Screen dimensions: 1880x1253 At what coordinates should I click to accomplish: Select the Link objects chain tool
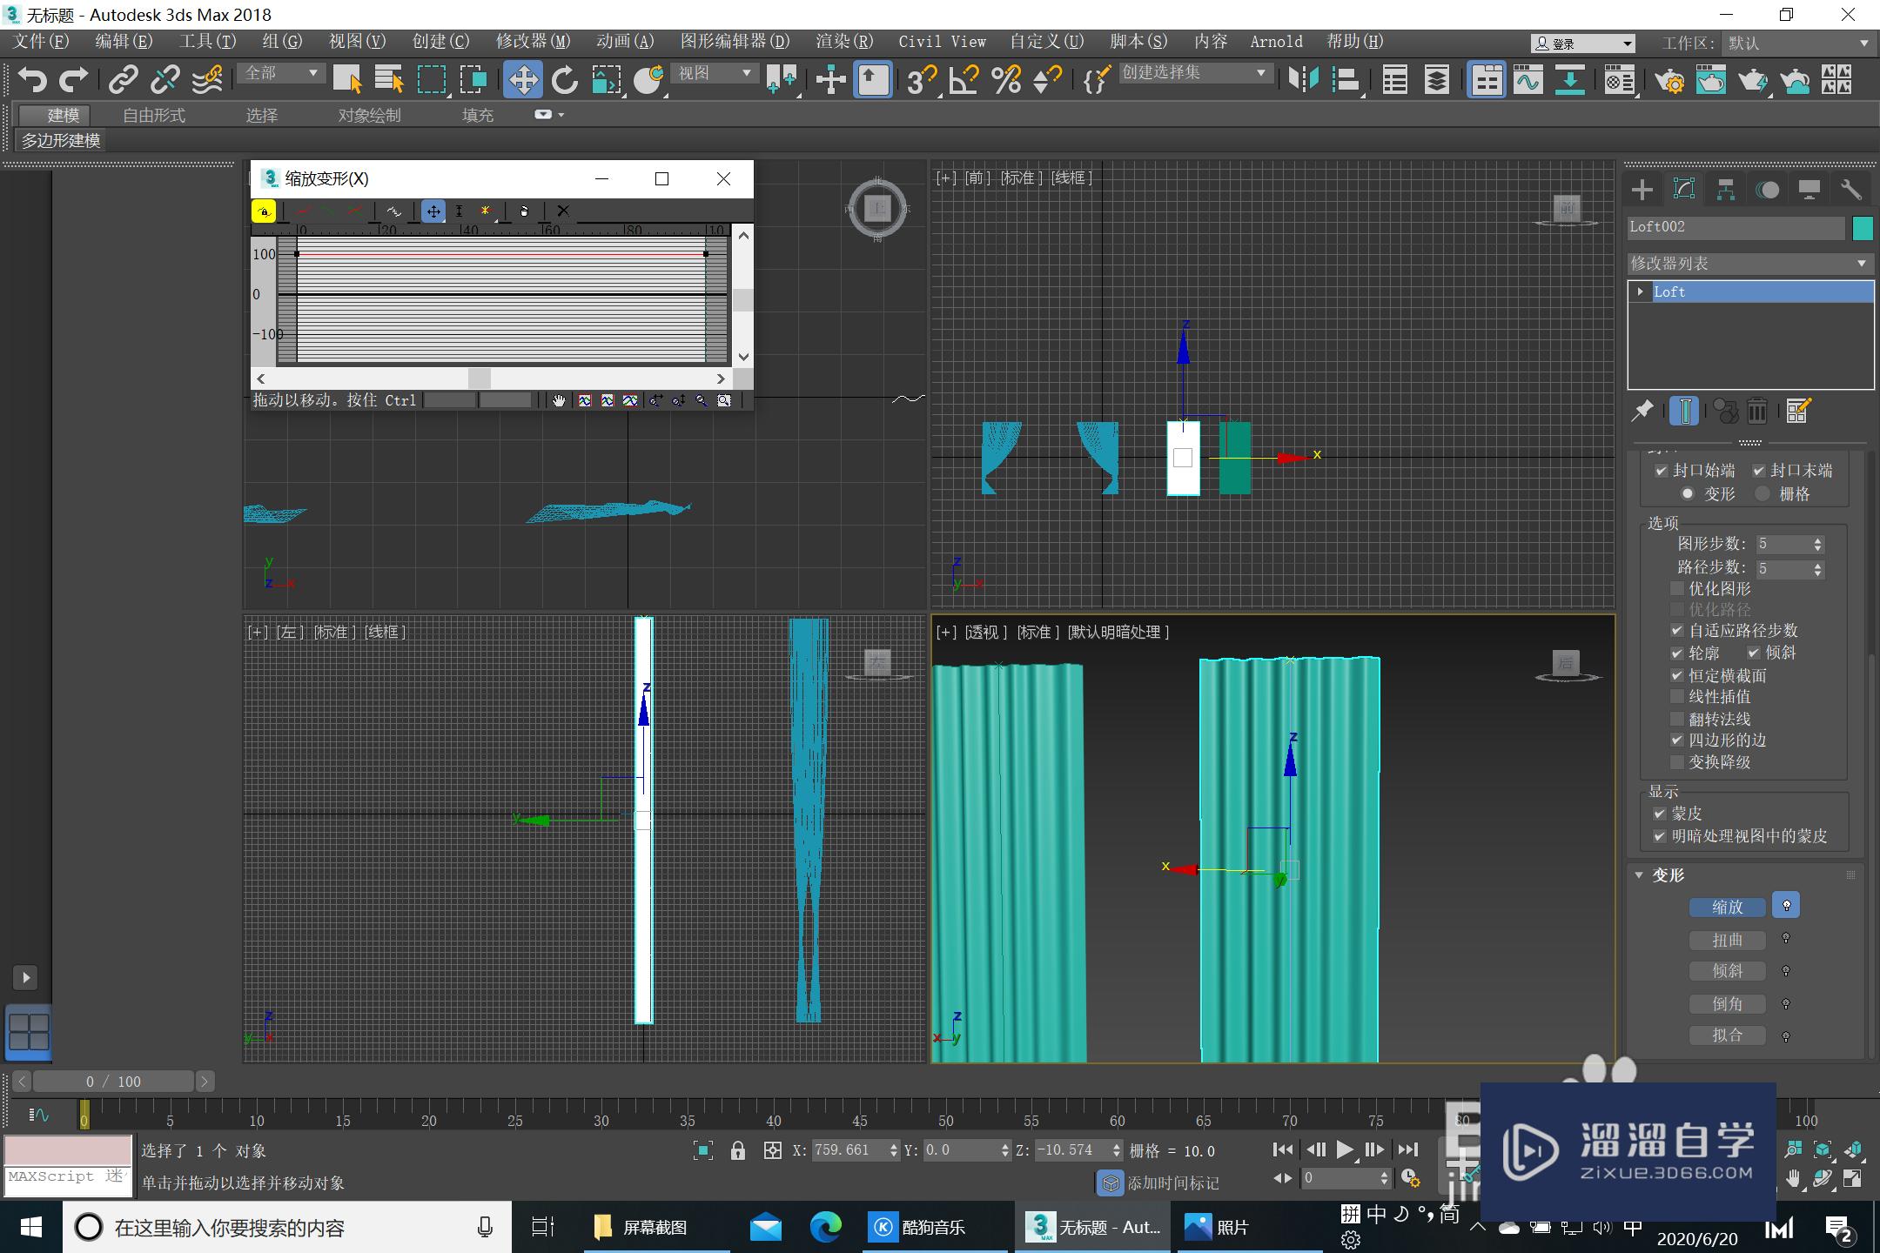[123, 80]
